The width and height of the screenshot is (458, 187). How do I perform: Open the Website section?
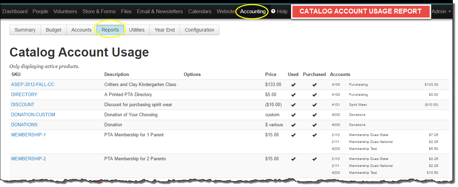coord(226,11)
